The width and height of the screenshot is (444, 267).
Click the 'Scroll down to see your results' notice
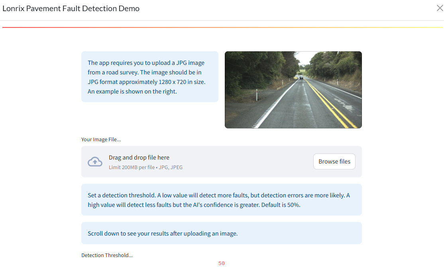coord(222,233)
